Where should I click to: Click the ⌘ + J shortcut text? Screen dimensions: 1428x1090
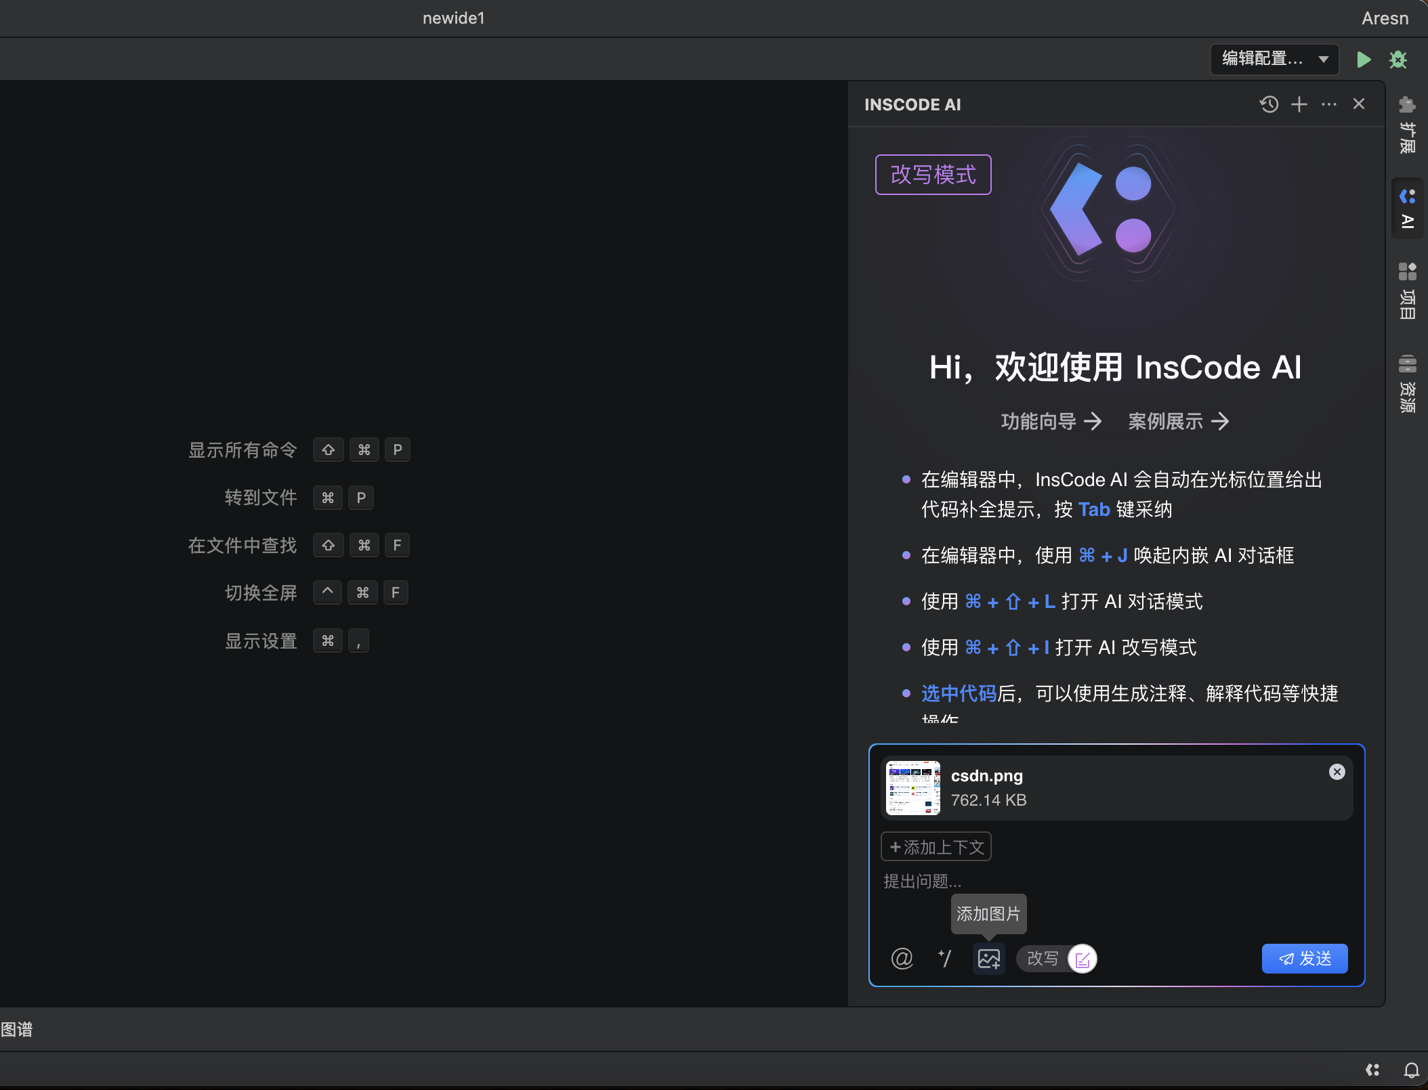[x=1103, y=555]
